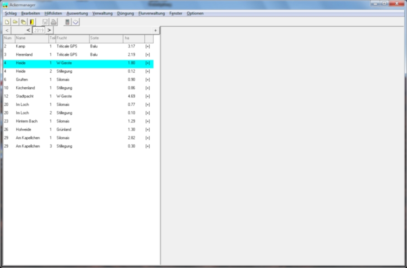
Task: Open the Düngung menu
Action: [x=125, y=14]
